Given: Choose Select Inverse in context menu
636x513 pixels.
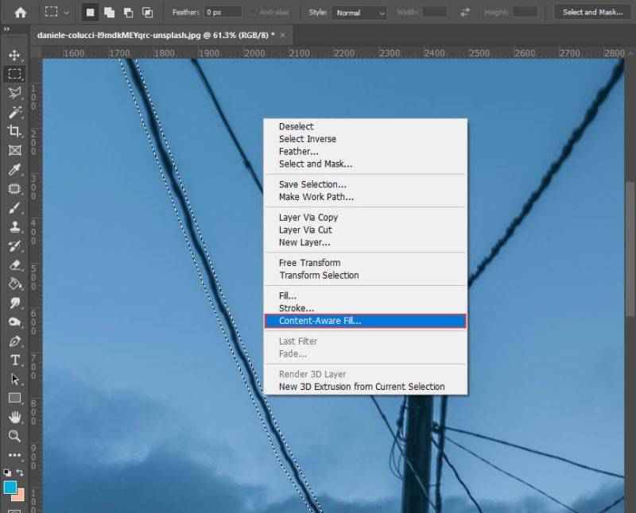Looking at the screenshot, I should point(307,139).
